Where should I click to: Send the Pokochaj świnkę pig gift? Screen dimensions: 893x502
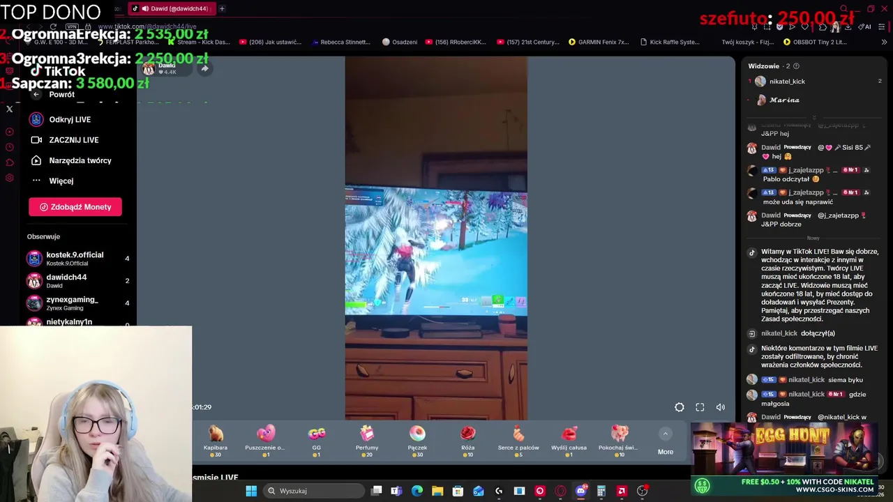[619, 441]
